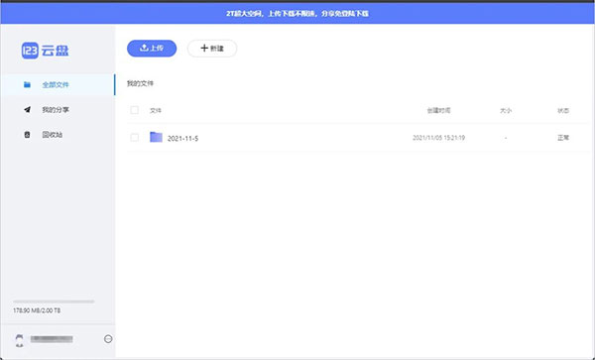This screenshot has height=360, width=595.
Task: Click the storage usage progress bar
Action: [54, 301]
